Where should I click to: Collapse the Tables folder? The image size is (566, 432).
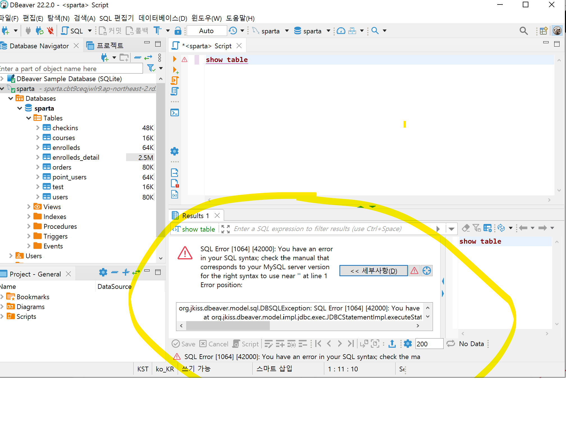point(29,118)
